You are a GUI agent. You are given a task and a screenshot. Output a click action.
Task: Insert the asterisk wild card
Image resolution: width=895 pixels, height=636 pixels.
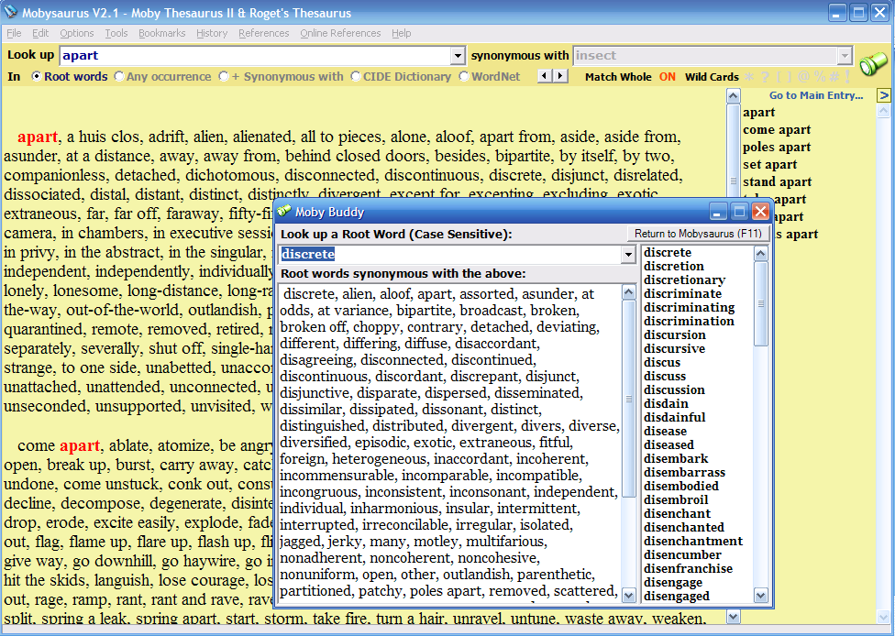point(749,76)
